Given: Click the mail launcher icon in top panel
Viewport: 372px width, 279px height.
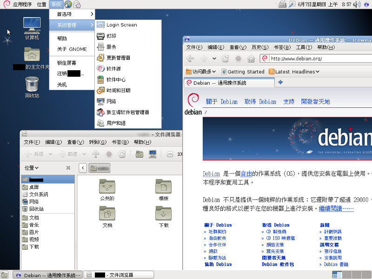Looking at the screenshot, I should (x=77, y=4).
